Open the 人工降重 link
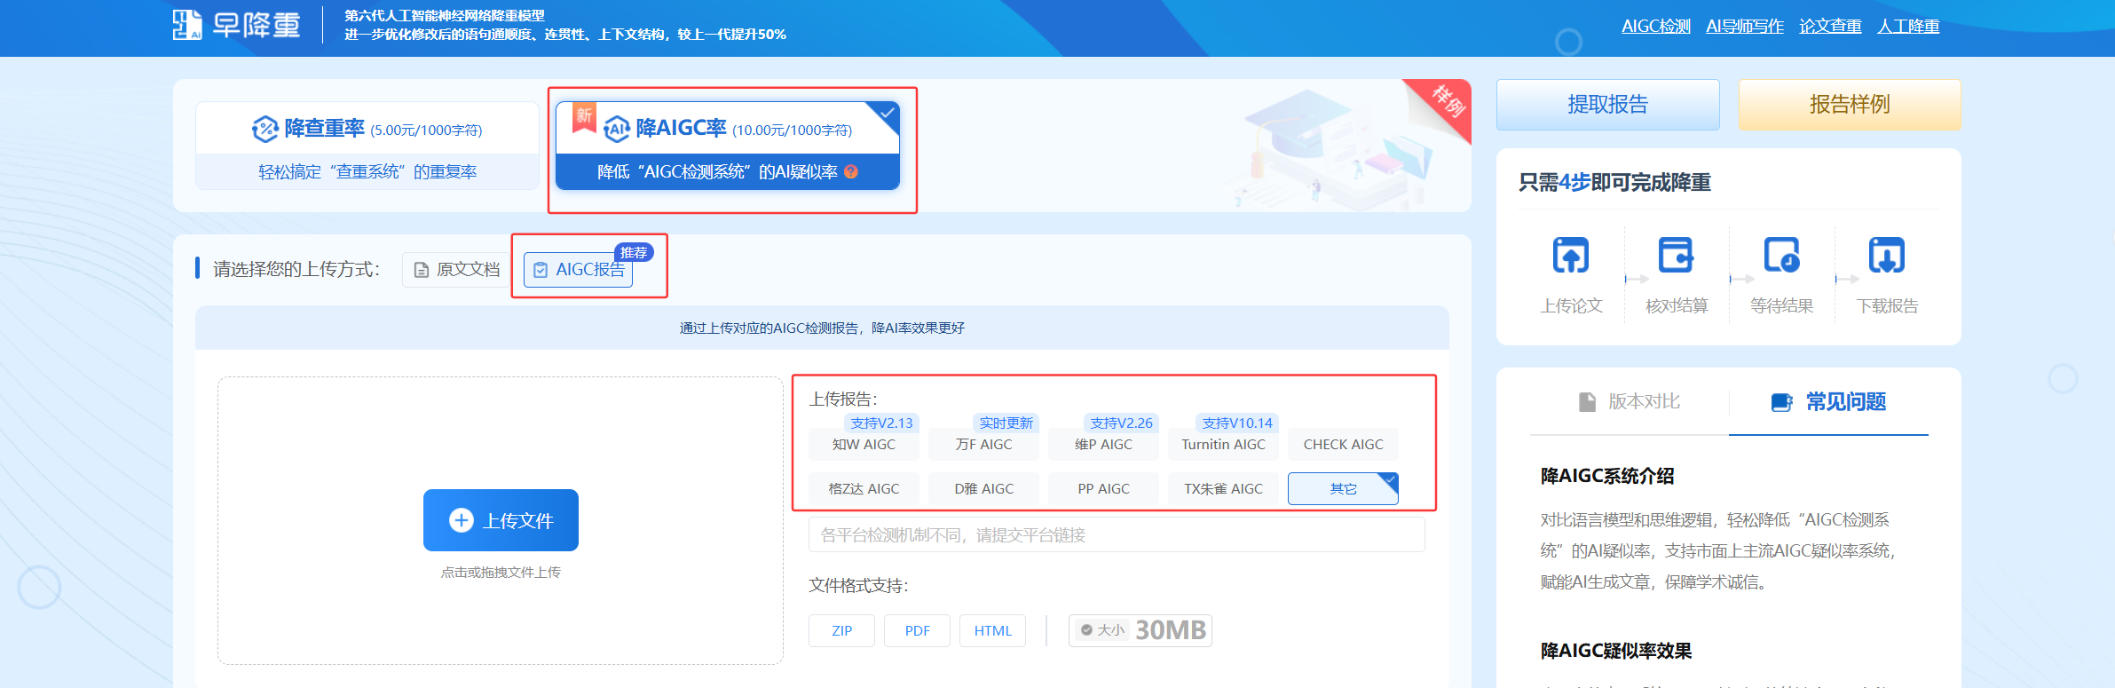Screen dimensions: 2115x688 1908,27
